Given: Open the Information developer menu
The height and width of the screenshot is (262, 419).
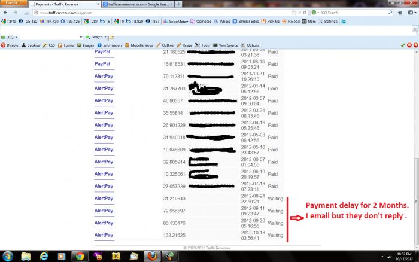Looking at the screenshot, I should [x=110, y=45].
